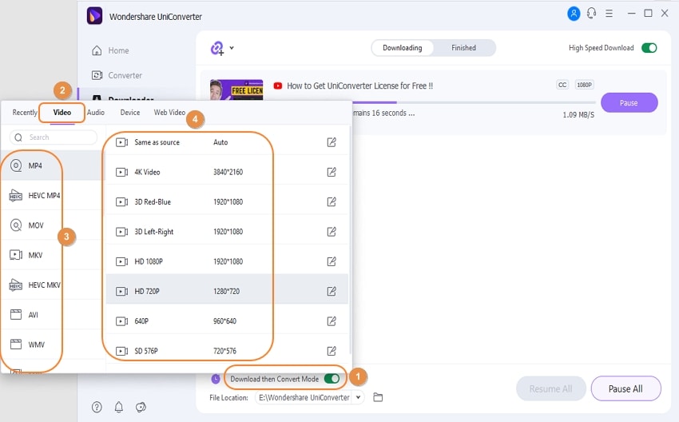Switch to the Video tab
The image size is (679, 422).
[x=62, y=112]
